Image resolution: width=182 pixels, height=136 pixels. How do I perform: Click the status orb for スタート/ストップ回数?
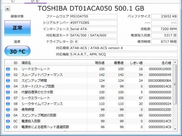coord(8,86)
